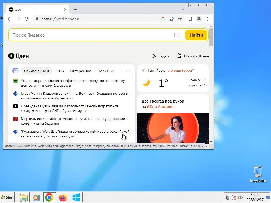Click the page vertical scrollbar thumb

[x=211, y=37]
